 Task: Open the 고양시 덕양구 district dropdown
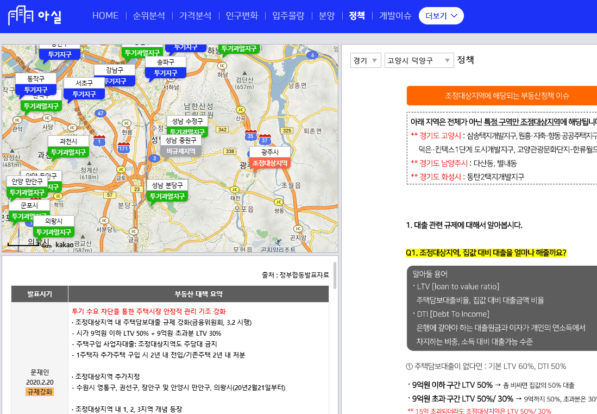419,60
